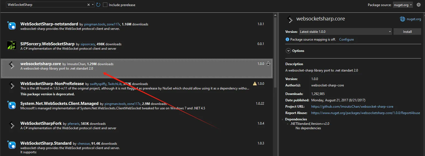Open the Configure package source mapping link
425x156 pixels.
346,39
